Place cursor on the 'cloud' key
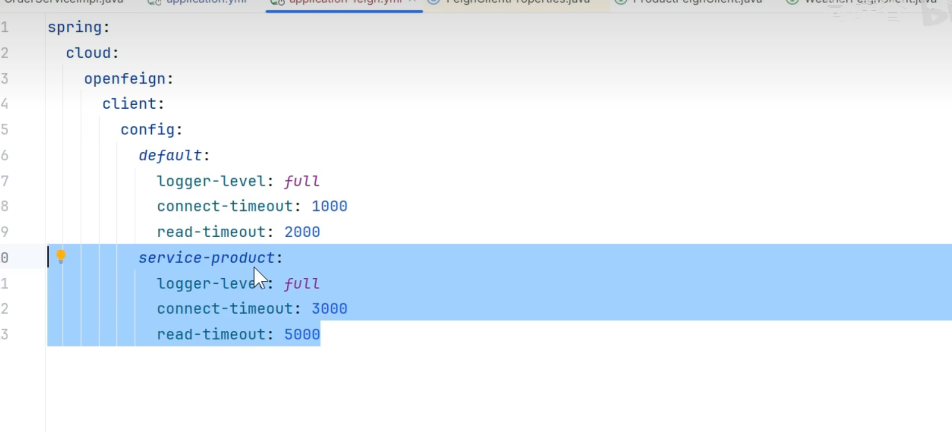 click(89, 53)
